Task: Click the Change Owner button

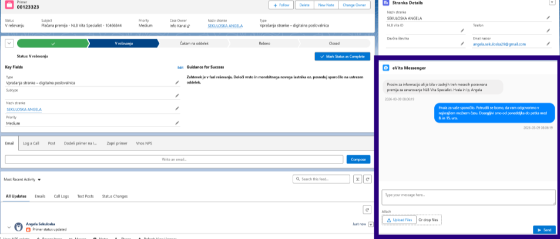Action: 354,5
